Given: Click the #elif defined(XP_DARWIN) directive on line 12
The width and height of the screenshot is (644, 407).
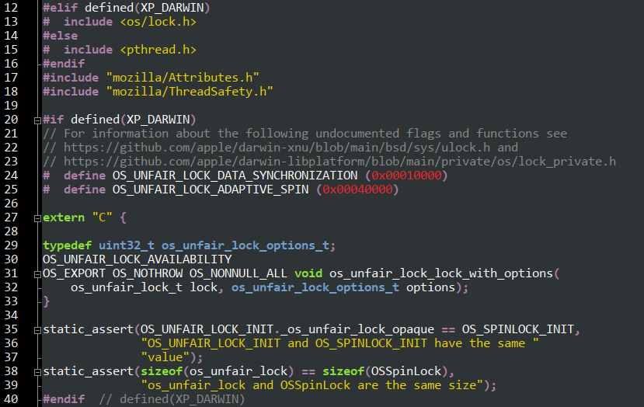Looking at the screenshot, I should click(x=127, y=8).
